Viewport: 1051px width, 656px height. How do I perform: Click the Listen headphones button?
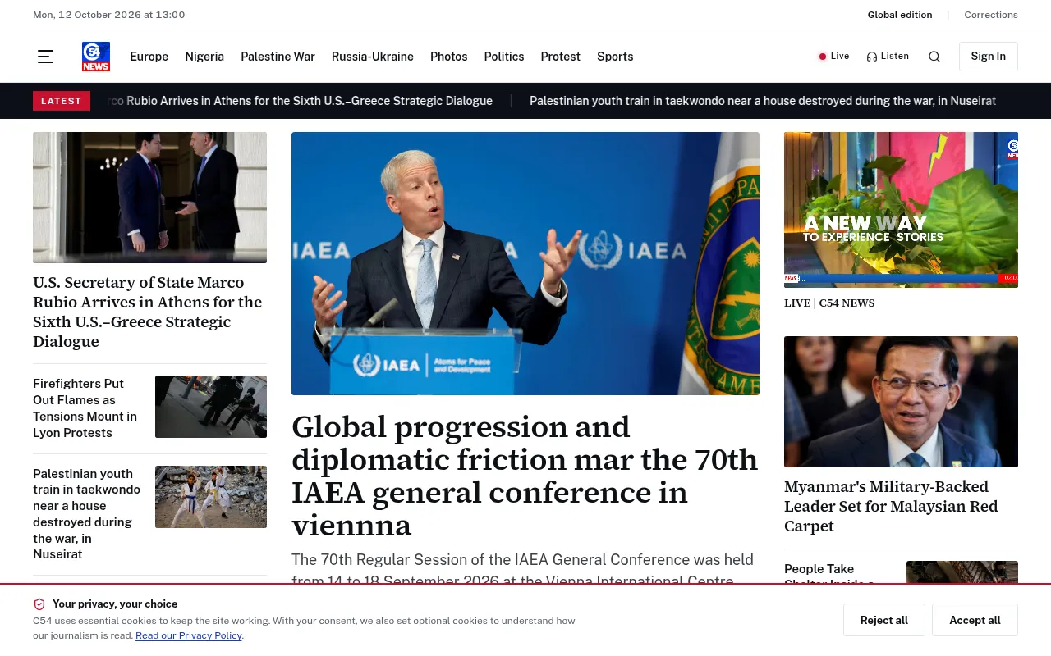point(888,57)
